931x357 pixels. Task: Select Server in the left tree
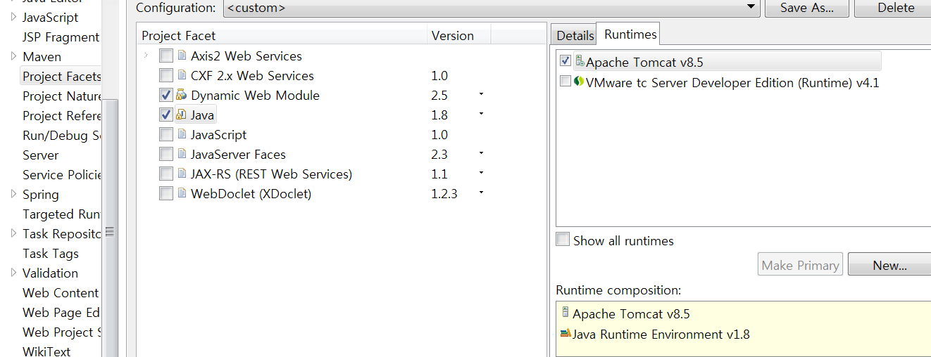tap(41, 155)
